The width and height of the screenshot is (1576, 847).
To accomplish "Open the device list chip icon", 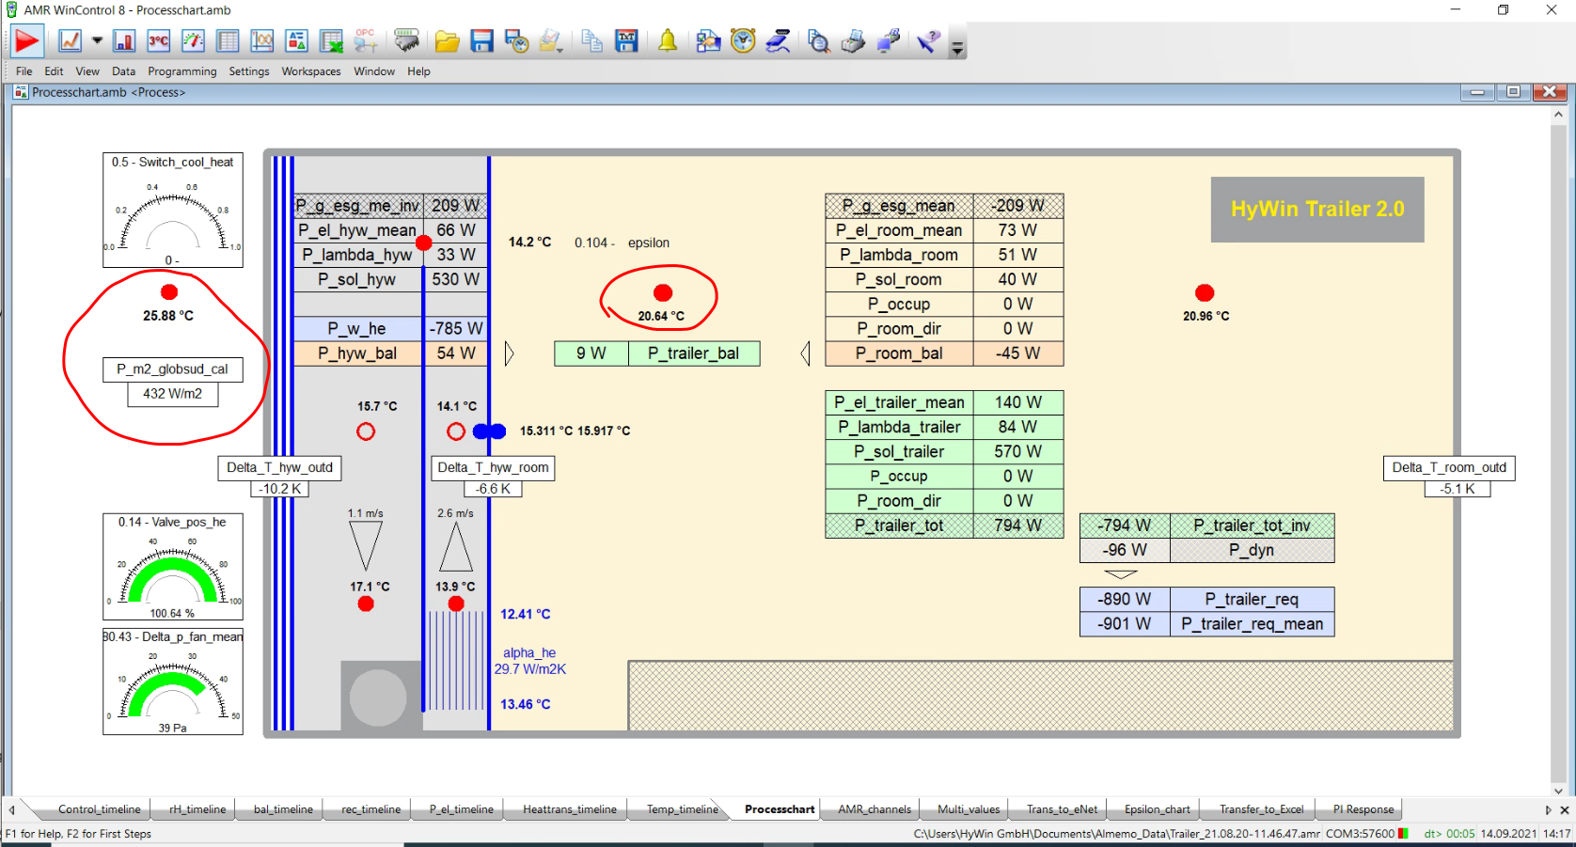I will click(x=406, y=40).
